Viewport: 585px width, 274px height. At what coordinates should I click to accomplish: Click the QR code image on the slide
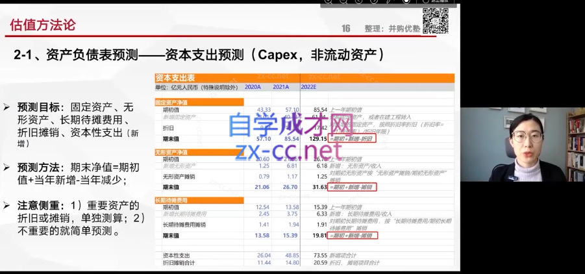(436, 21)
